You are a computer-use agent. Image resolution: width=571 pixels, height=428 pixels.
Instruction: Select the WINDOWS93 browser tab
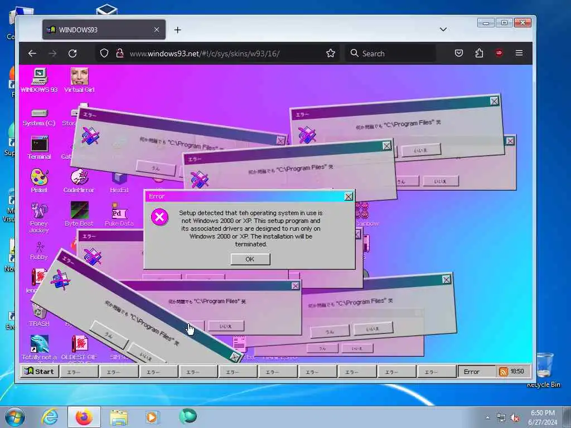tap(104, 30)
